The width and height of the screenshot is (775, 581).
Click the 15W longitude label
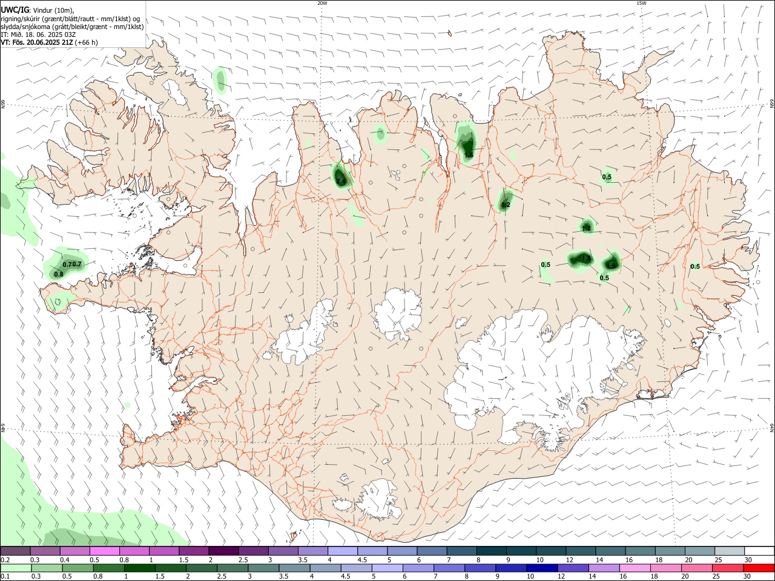pyautogui.click(x=641, y=3)
